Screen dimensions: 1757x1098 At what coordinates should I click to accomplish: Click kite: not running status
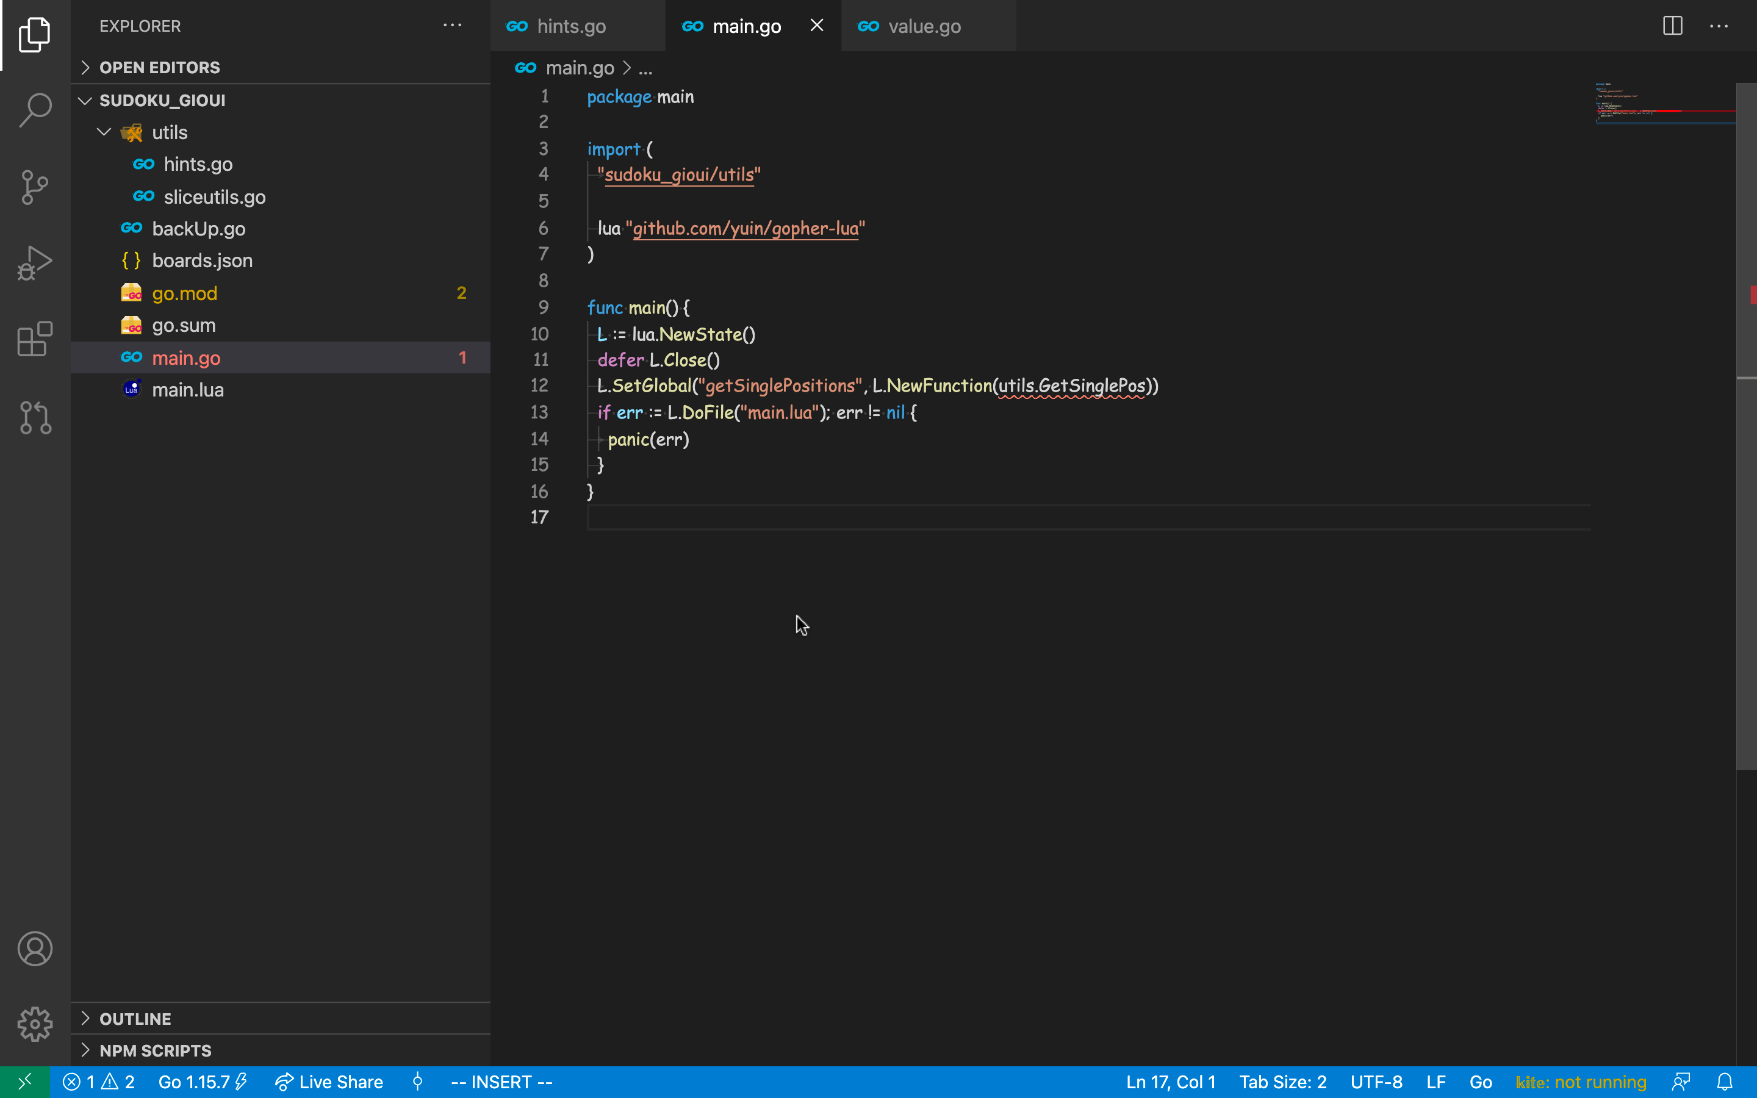coord(1581,1082)
